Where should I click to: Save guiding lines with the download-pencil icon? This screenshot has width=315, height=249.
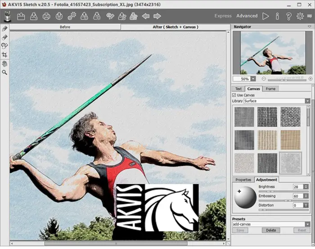coord(134,16)
